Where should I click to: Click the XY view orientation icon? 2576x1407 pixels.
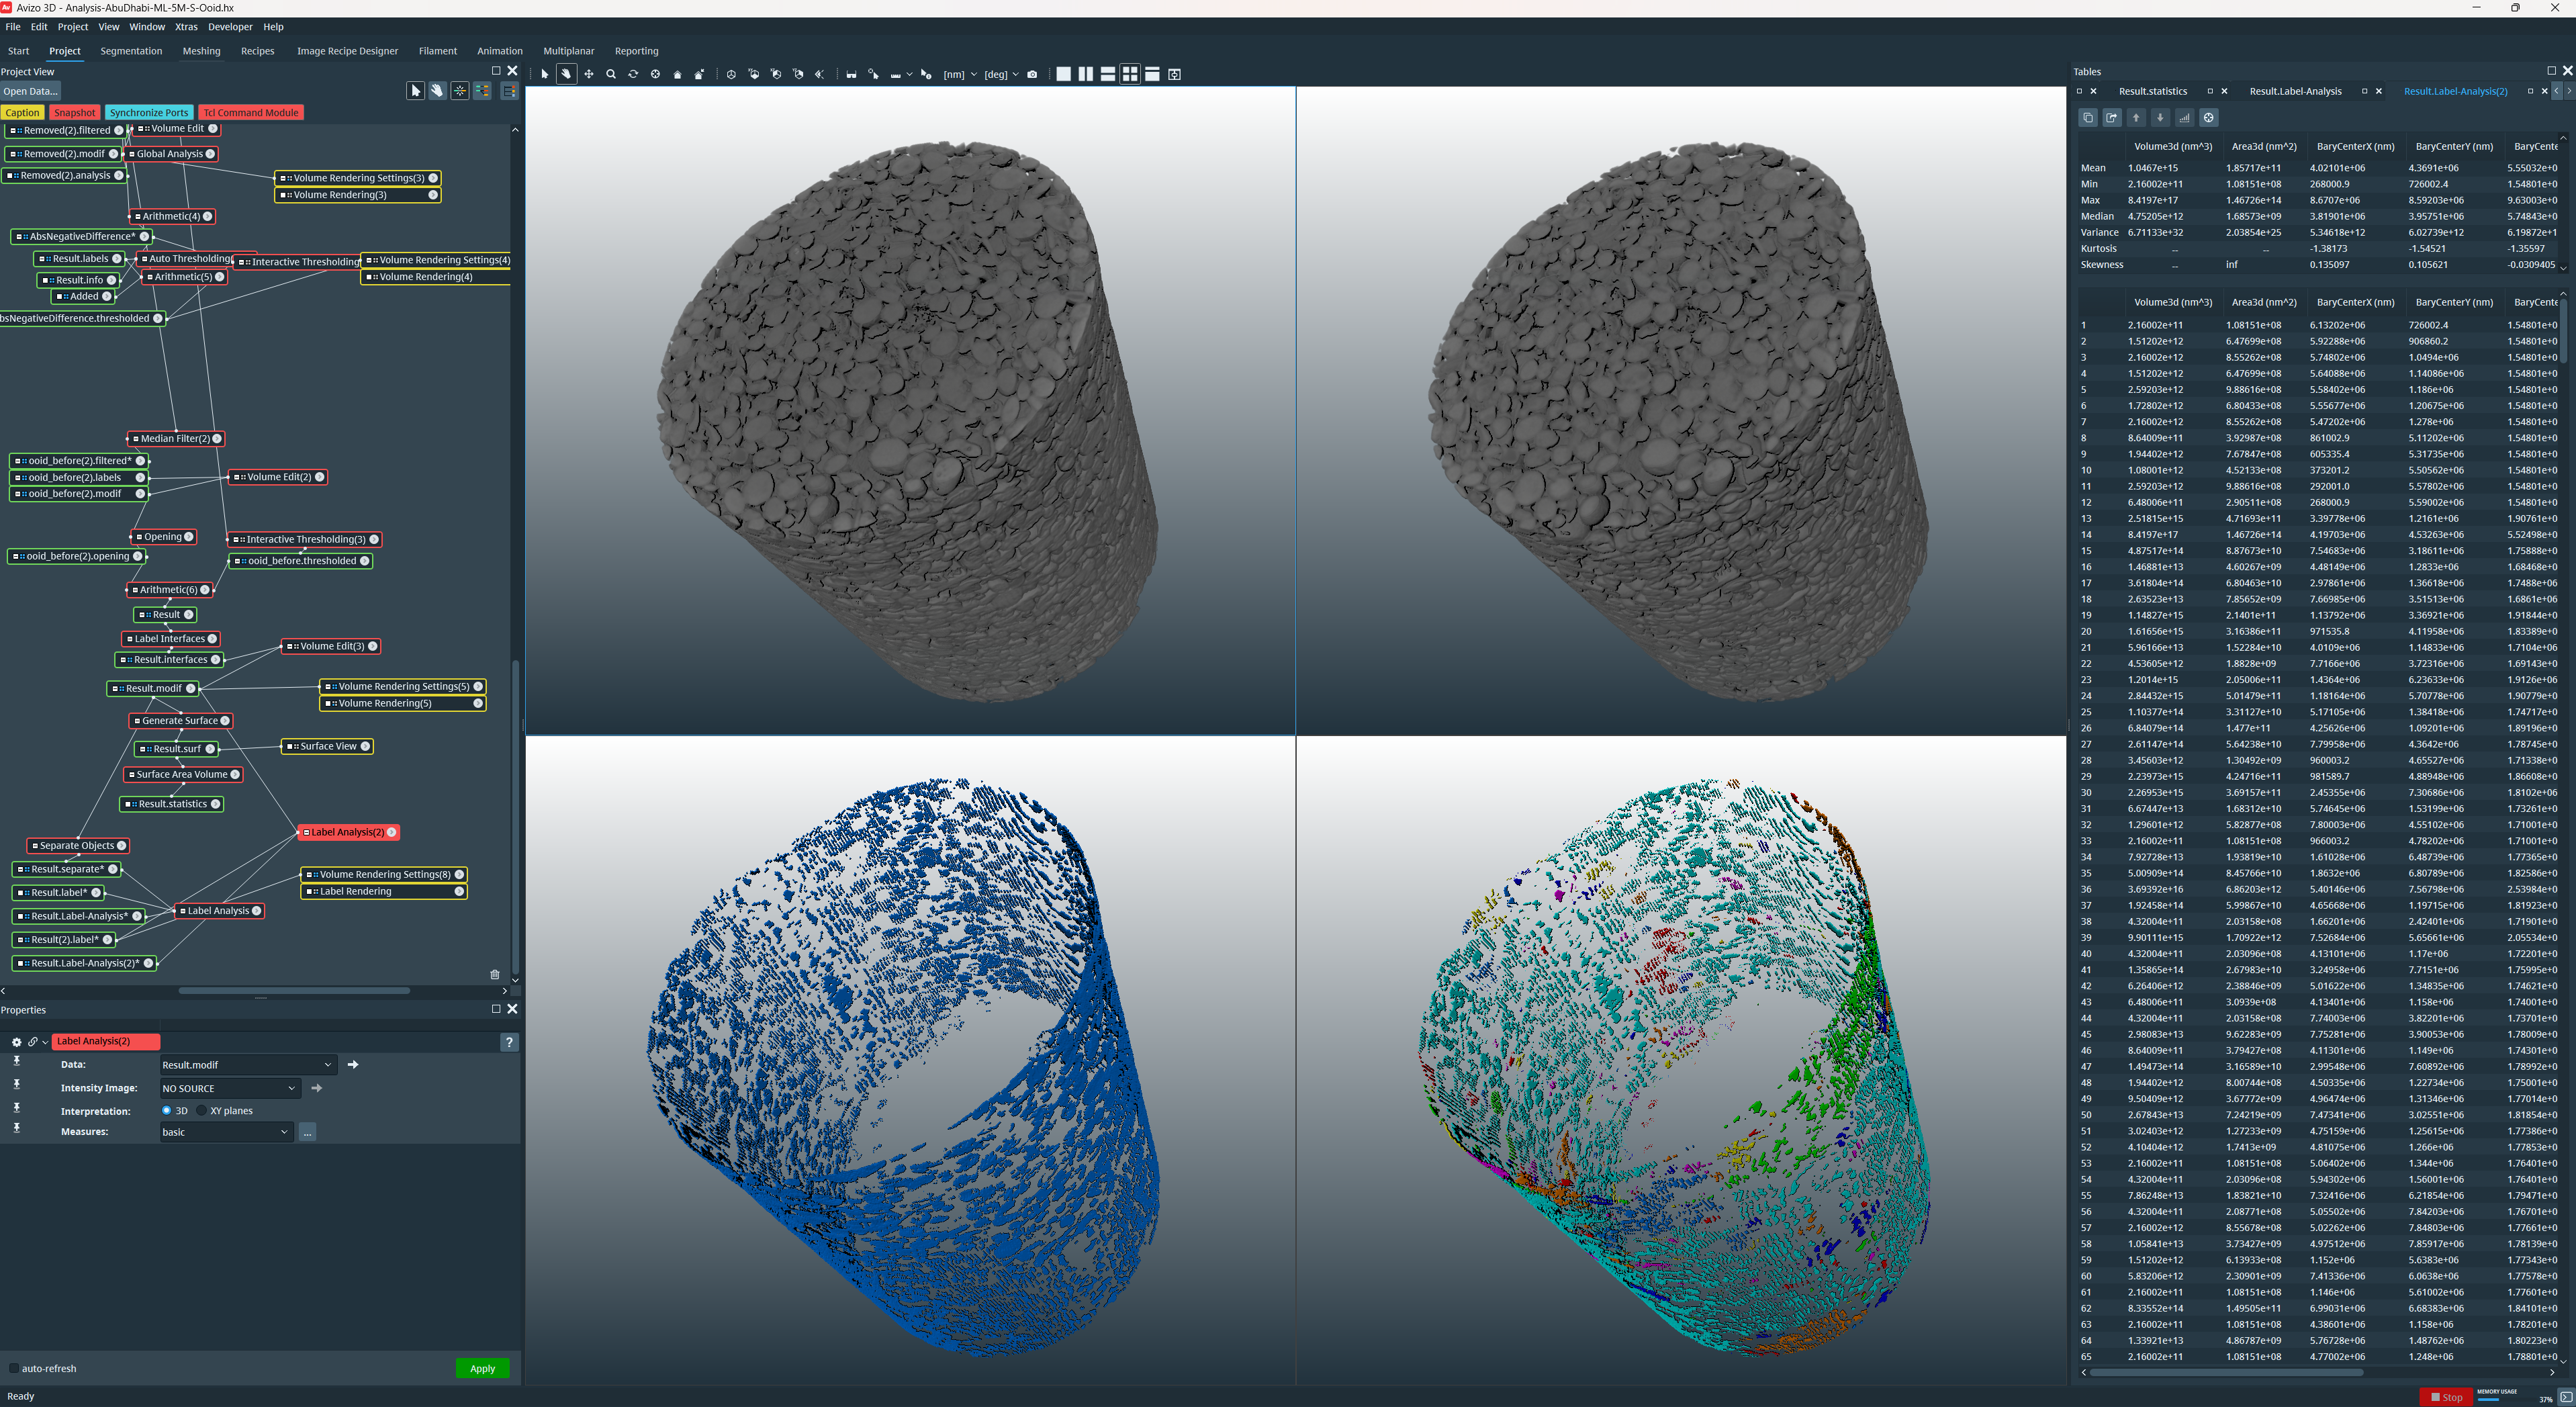(x=754, y=74)
